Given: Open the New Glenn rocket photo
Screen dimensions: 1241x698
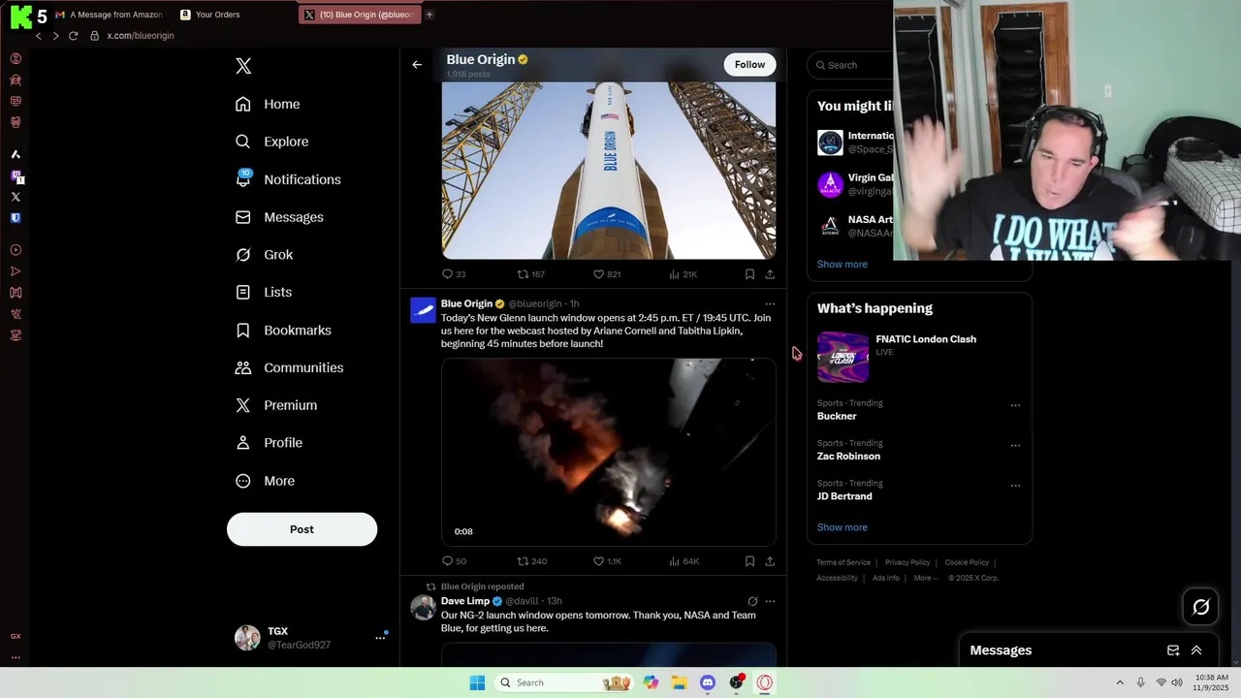Looking at the screenshot, I should click(609, 171).
